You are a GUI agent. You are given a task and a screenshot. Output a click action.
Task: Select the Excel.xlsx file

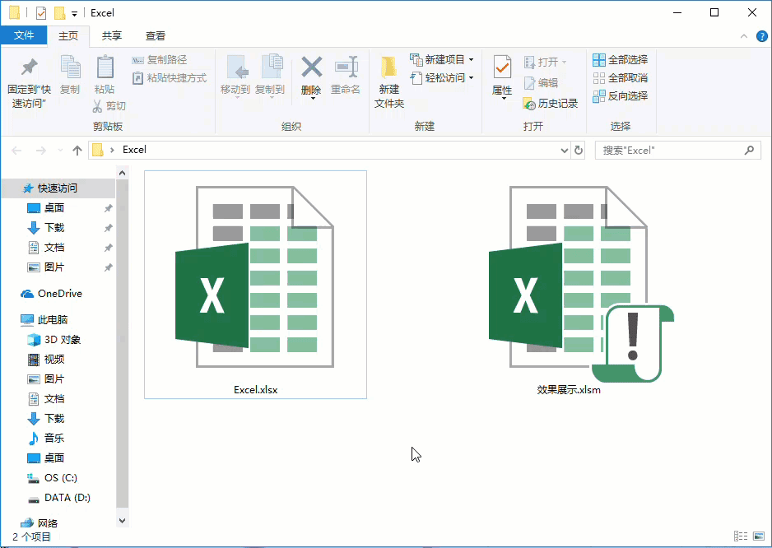255,285
